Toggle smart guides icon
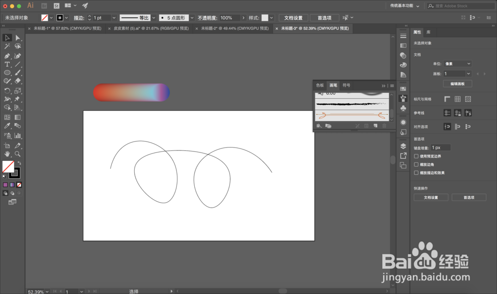The height and width of the screenshot is (294, 497). tap(468, 113)
